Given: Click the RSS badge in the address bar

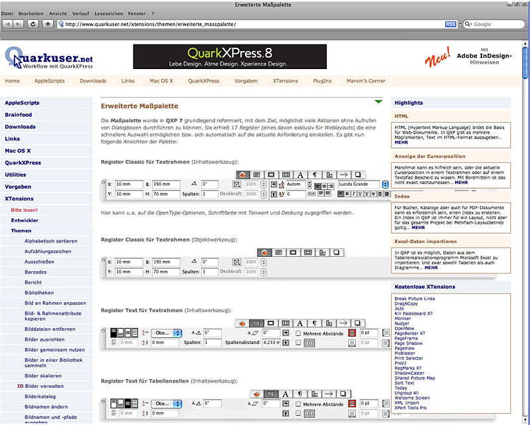Looking at the screenshot, I should point(450,24).
